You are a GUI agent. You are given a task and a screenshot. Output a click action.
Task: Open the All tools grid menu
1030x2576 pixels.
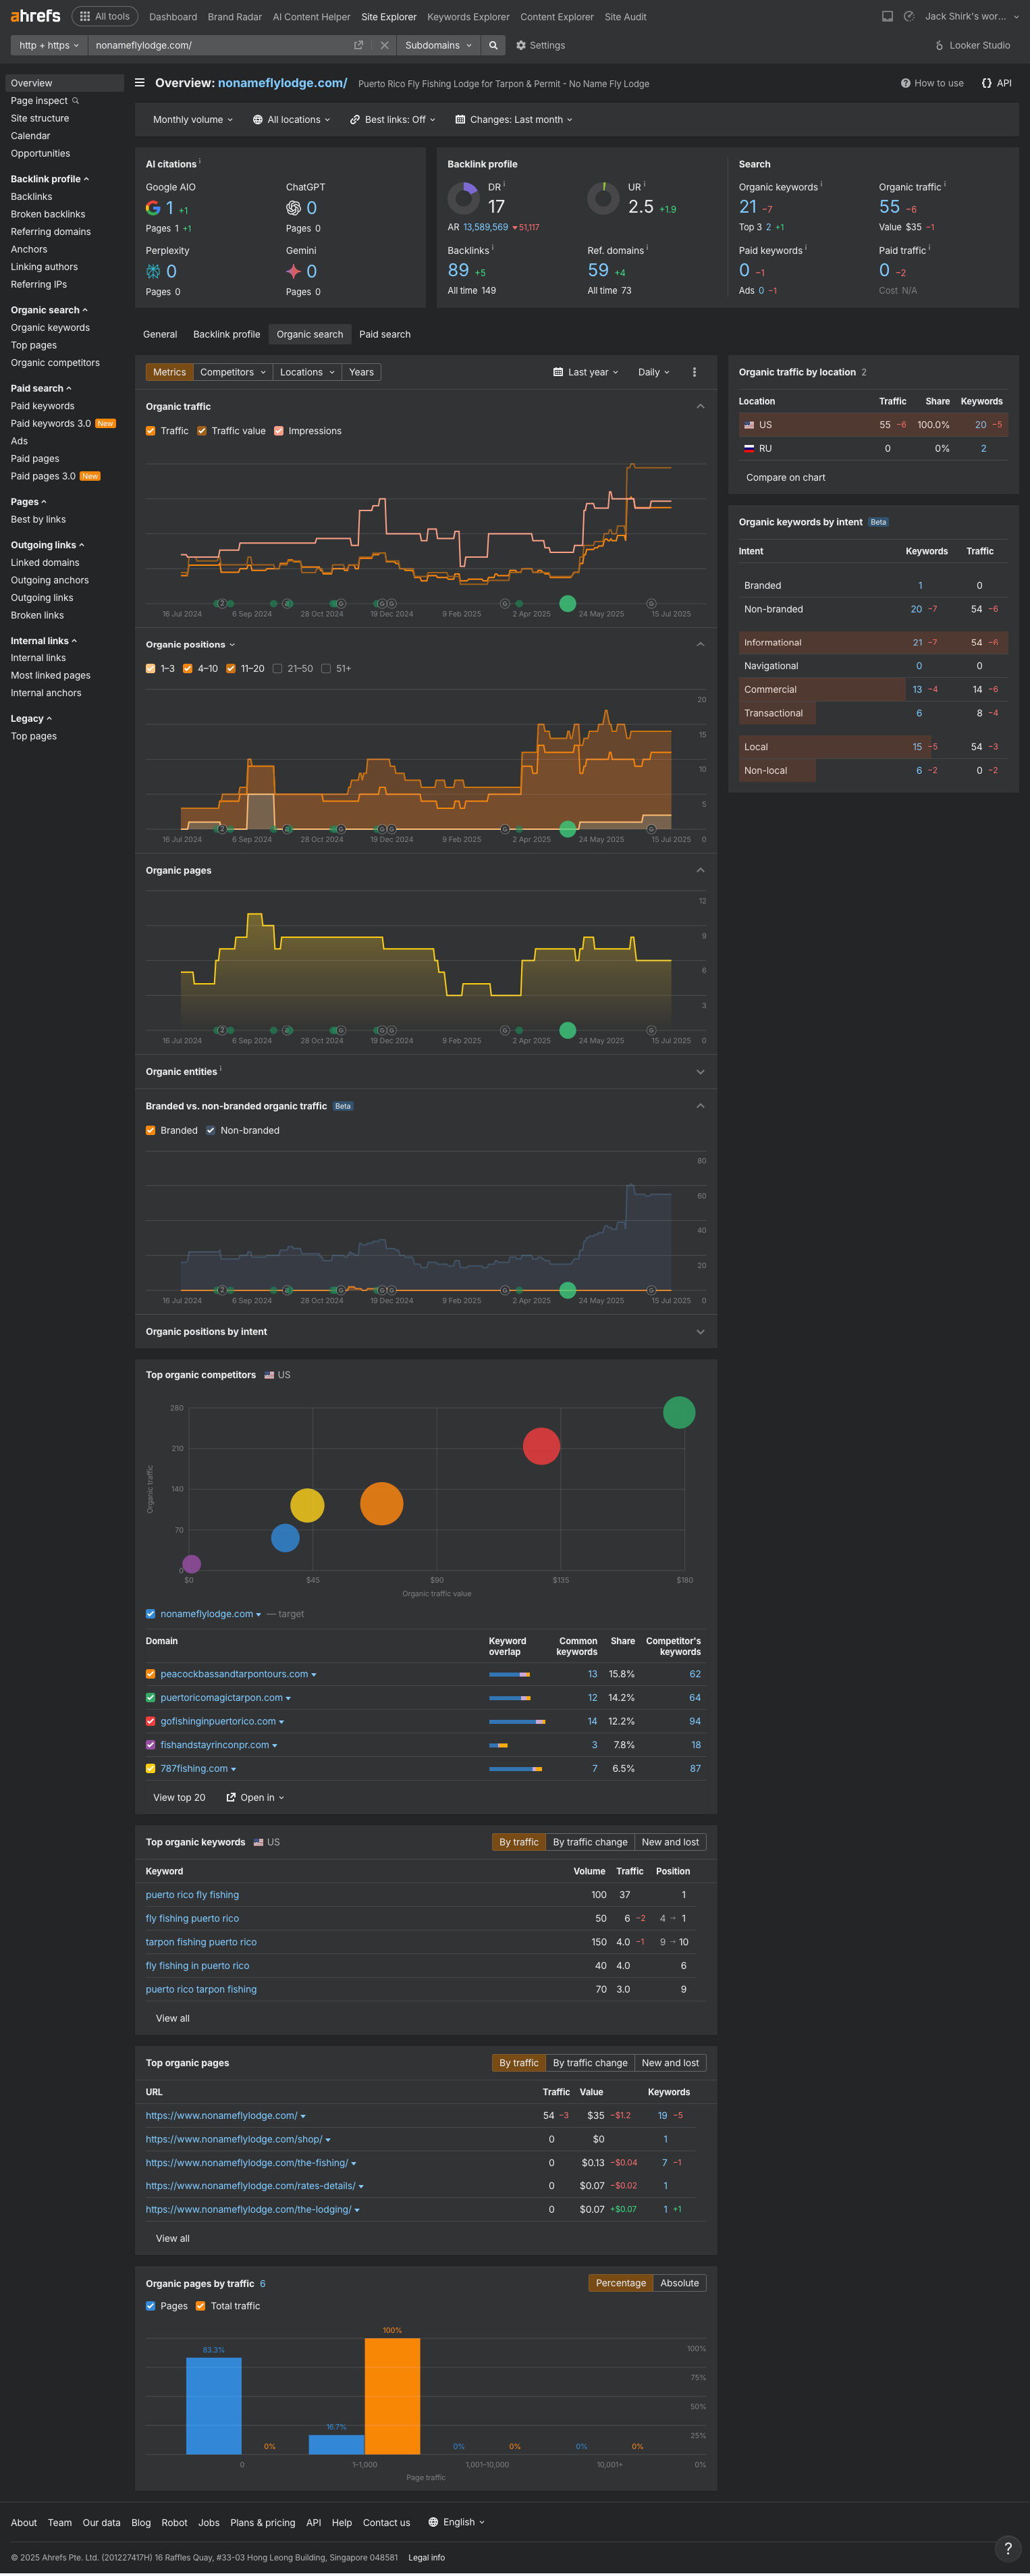pyautogui.click(x=105, y=16)
